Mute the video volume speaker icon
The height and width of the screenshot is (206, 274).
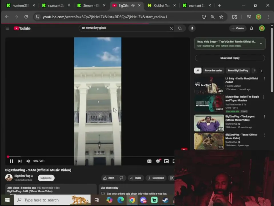28,161
